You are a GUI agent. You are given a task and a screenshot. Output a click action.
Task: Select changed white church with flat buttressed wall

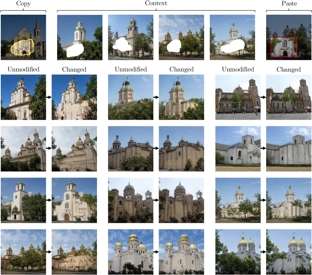click(289, 149)
